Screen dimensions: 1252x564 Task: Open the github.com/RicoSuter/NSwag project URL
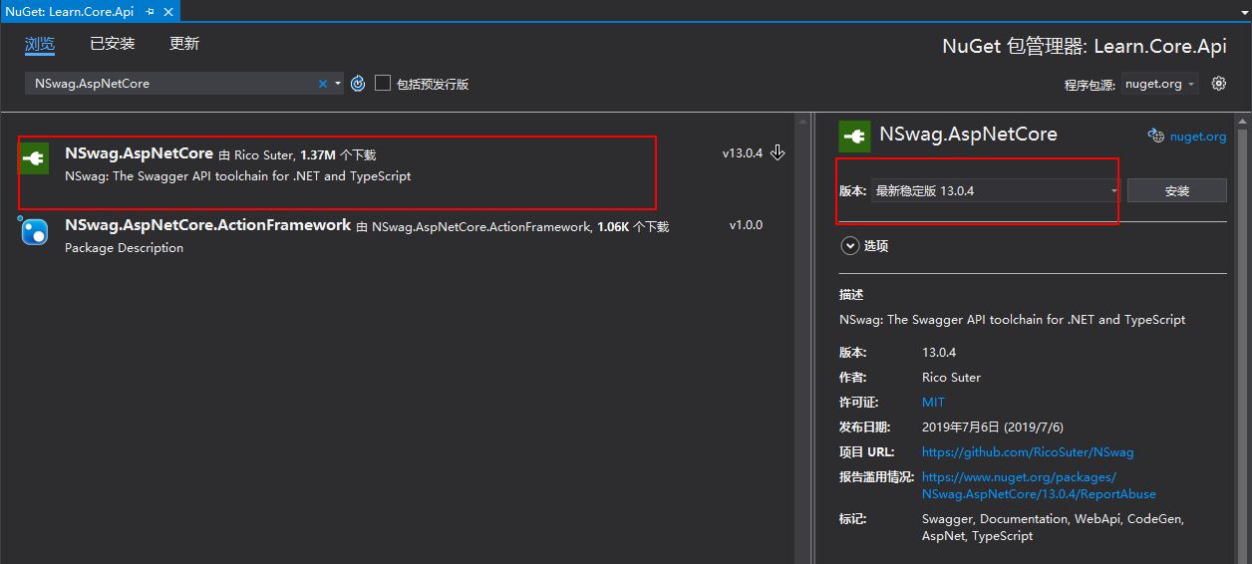(x=1028, y=452)
